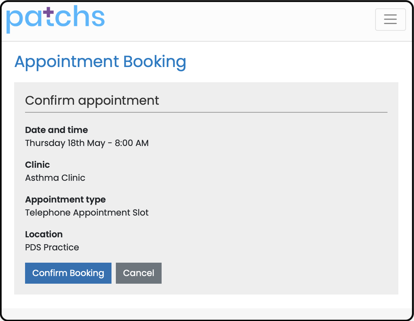414x321 pixels.
Task: Click the horizontal divider under Confirm appointment
Action: pyautogui.click(x=206, y=112)
